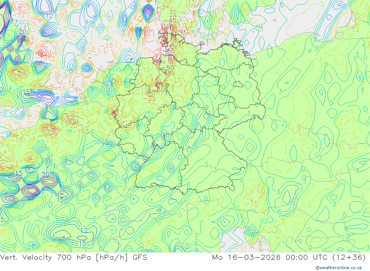The width and height of the screenshot is (370, 271).
Task: Click the '-55' contour label
Action: pyautogui.click(x=169, y=51)
